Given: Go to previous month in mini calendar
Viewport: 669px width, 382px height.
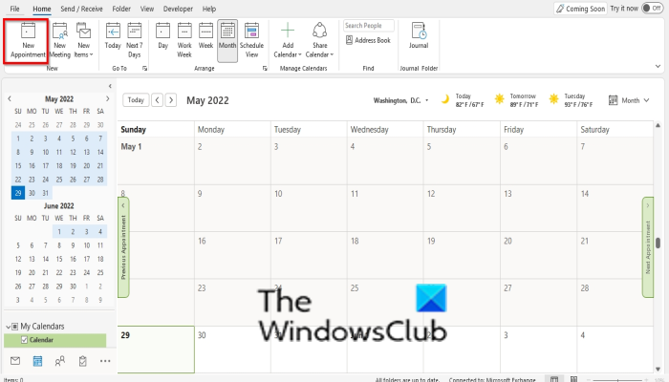Looking at the screenshot, I should click(x=10, y=99).
